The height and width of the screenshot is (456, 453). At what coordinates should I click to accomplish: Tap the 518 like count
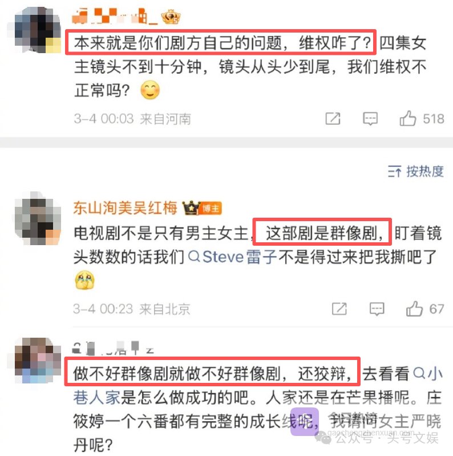pyautogui.click(x=434, y=119)
